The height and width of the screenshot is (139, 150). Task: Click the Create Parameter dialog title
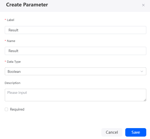[x=27, y=5]
